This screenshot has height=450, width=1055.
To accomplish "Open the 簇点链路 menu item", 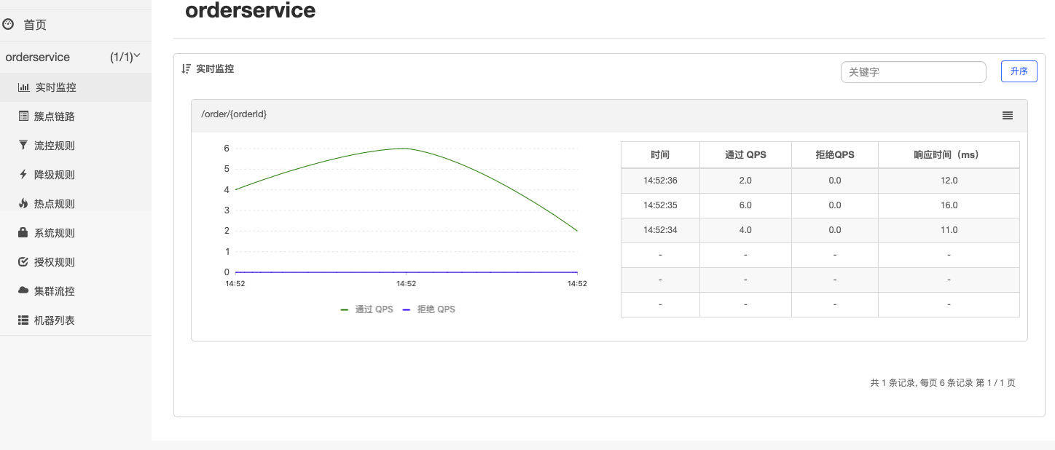I will 76,117.
